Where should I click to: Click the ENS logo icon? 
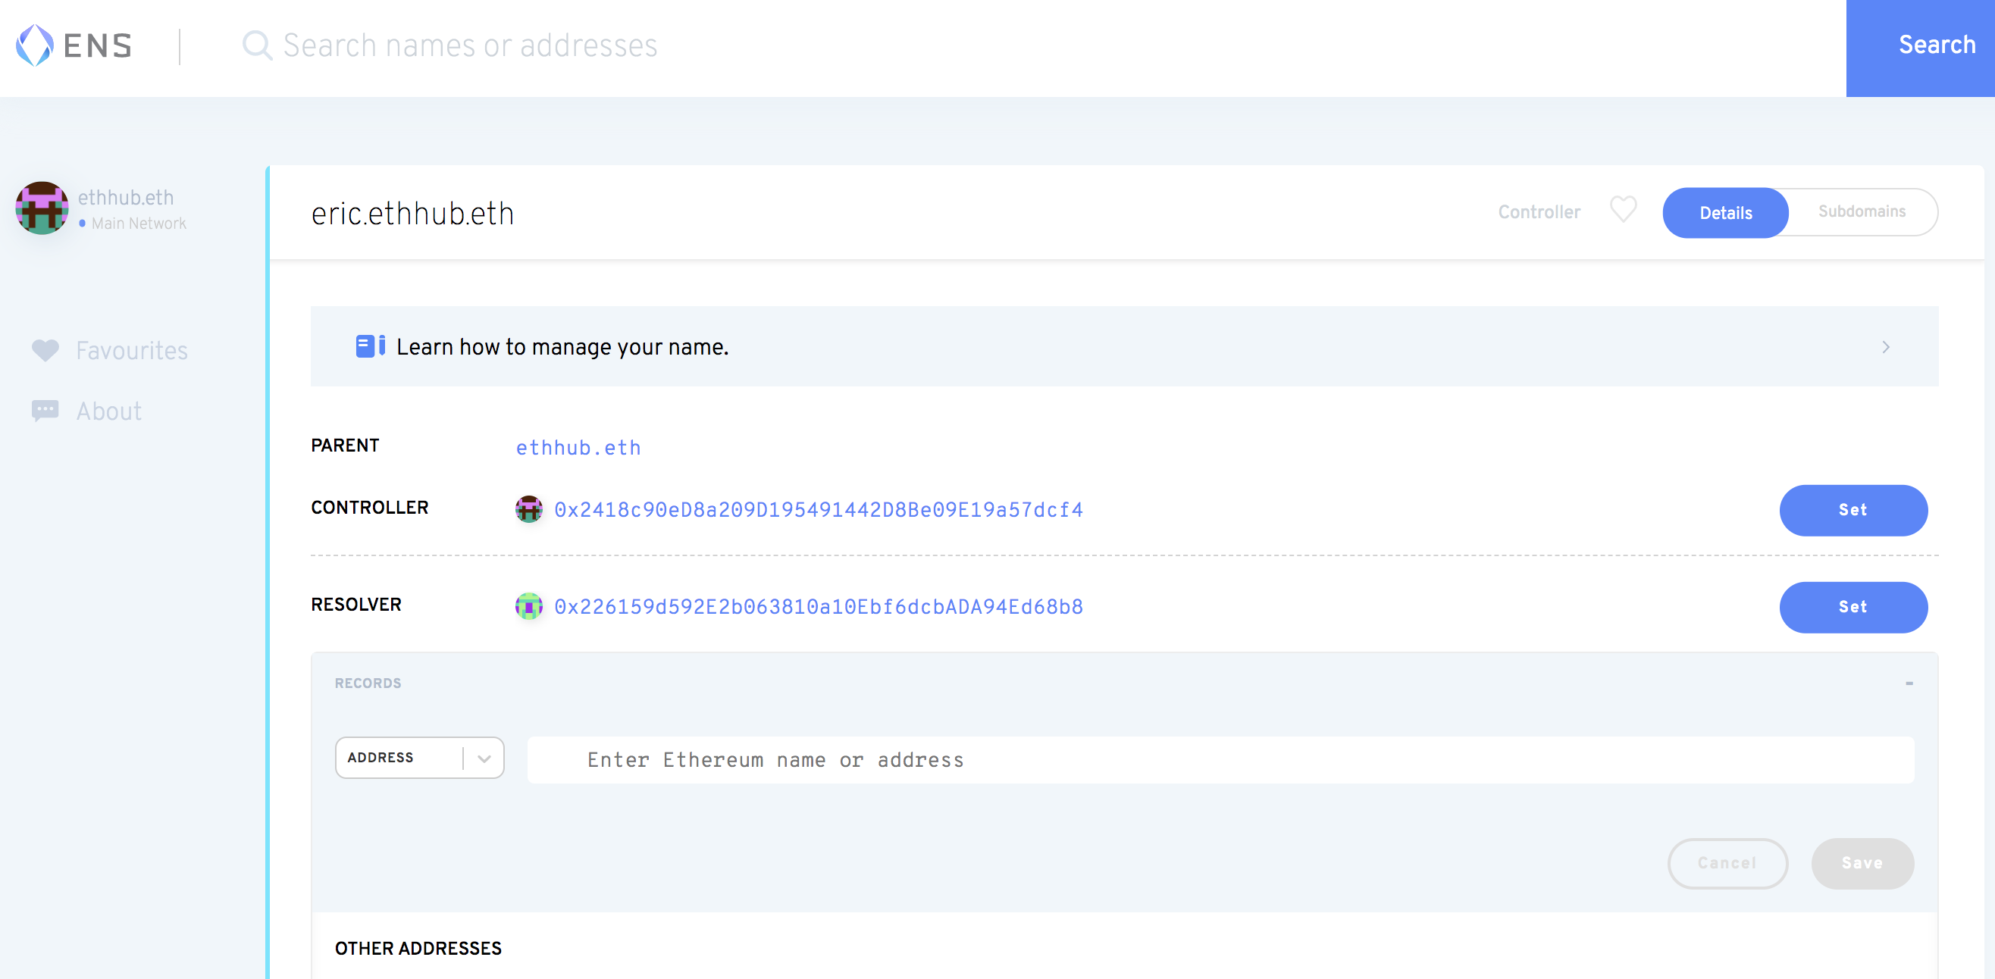coord(35,45)
